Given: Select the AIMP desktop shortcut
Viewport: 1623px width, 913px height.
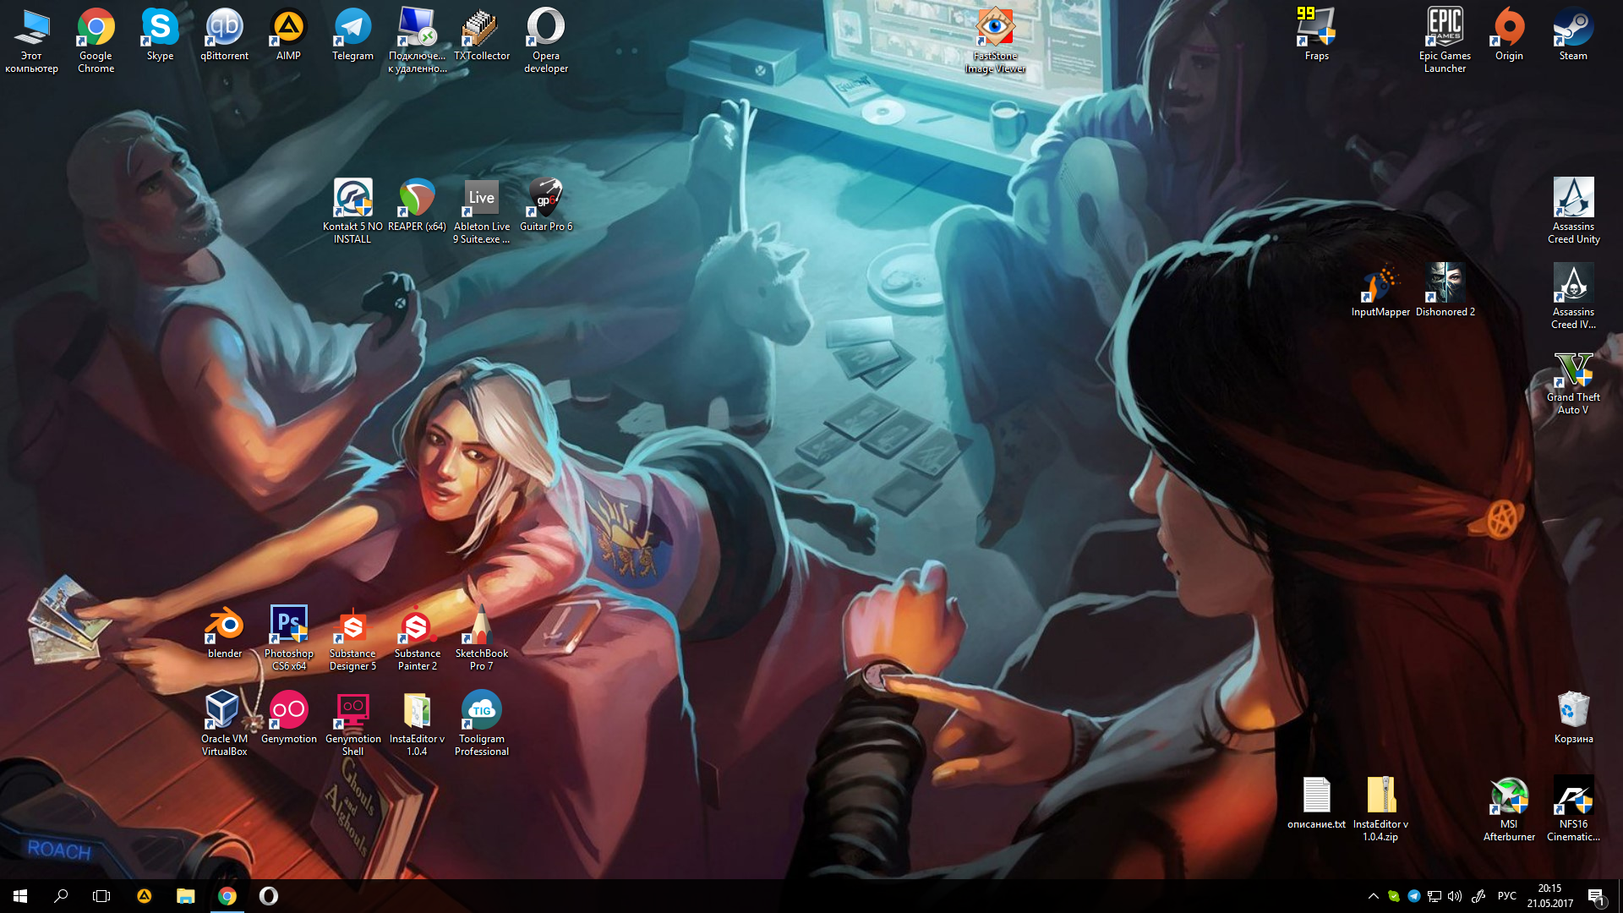Looking at the screenshot, I should tap(288, 35).
